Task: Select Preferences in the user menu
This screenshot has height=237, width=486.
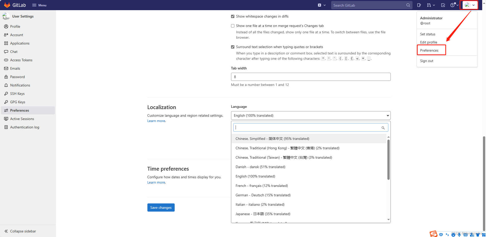Action: 429,50
